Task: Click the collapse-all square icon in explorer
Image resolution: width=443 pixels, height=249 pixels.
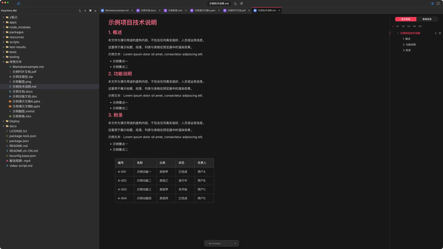Action: click(x=90, y=11)
